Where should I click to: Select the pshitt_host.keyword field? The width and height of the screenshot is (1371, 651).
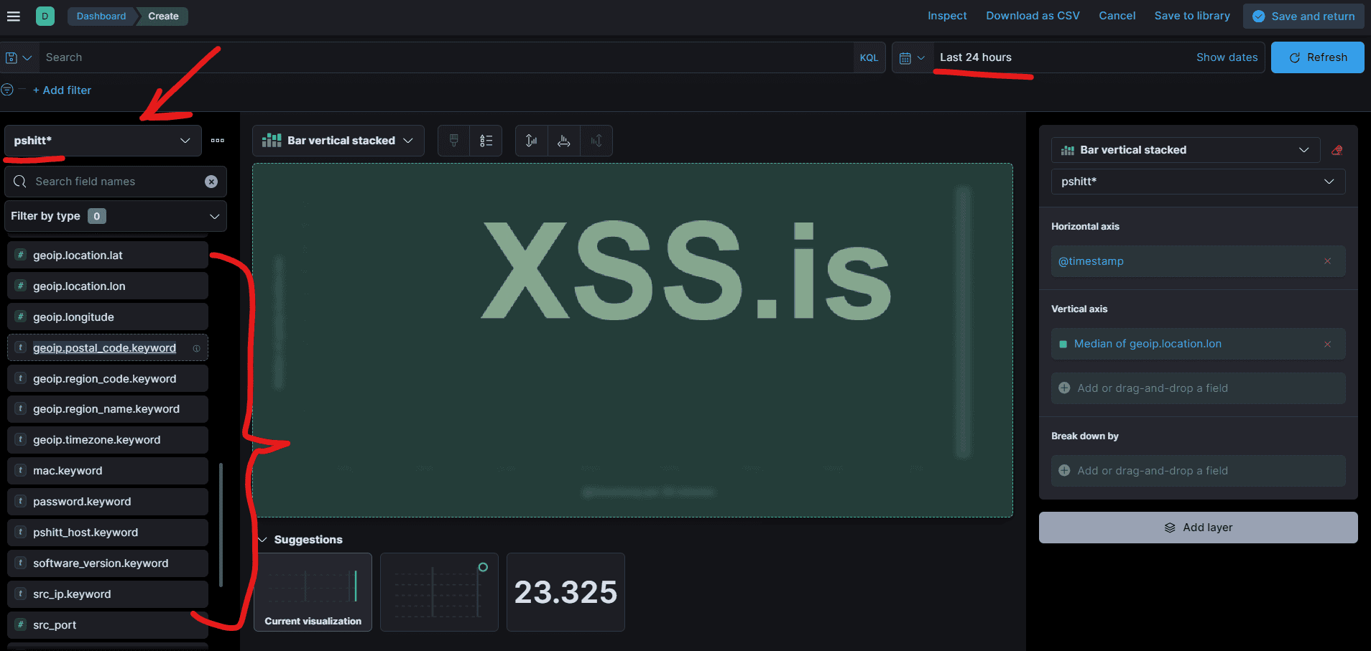(x=108, y=532)
